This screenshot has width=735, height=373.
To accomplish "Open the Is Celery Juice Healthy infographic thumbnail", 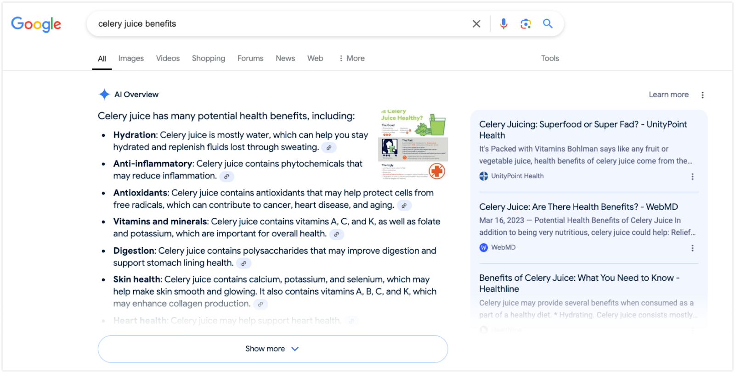I will point(413,145).
